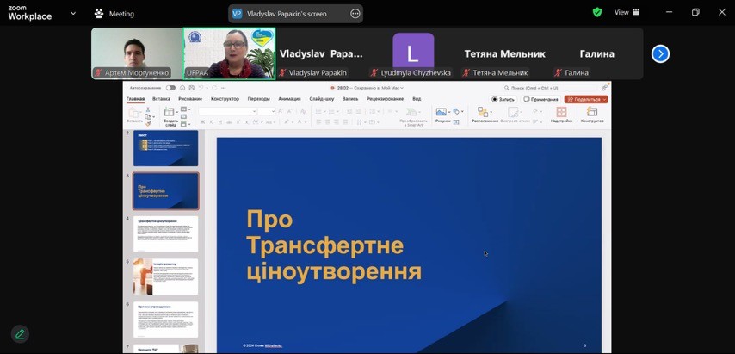
Task: Open the Zoom View menu
Action: (627, 13)
